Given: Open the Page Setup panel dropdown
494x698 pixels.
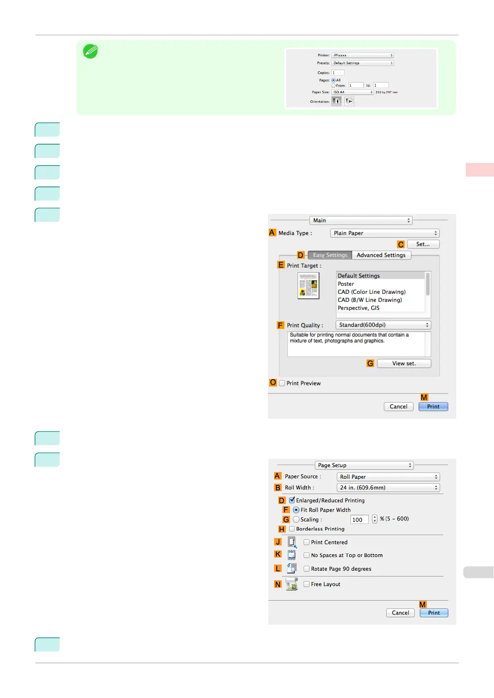Looking at the screenshot, I should pyautogui.click(x=364, y=465).
